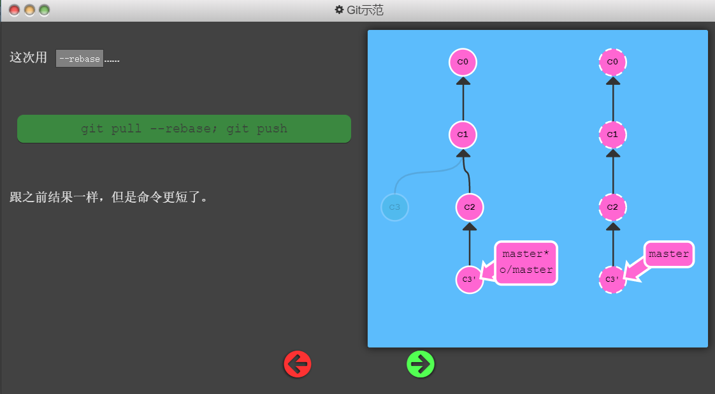Image resolution: width=715 pixels, height=394 pixels.
Task: Click the text 跟之前结果一样，但是命令更短了
Action: tap(109, 197)
